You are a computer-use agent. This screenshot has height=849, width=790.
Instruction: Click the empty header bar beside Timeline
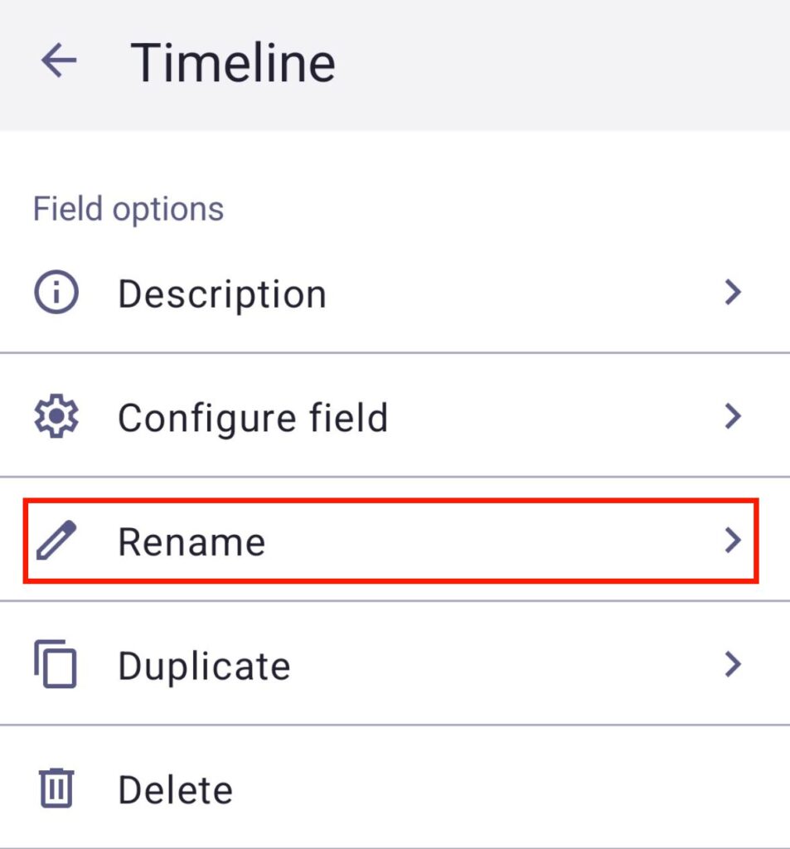(x=564, y=62)
